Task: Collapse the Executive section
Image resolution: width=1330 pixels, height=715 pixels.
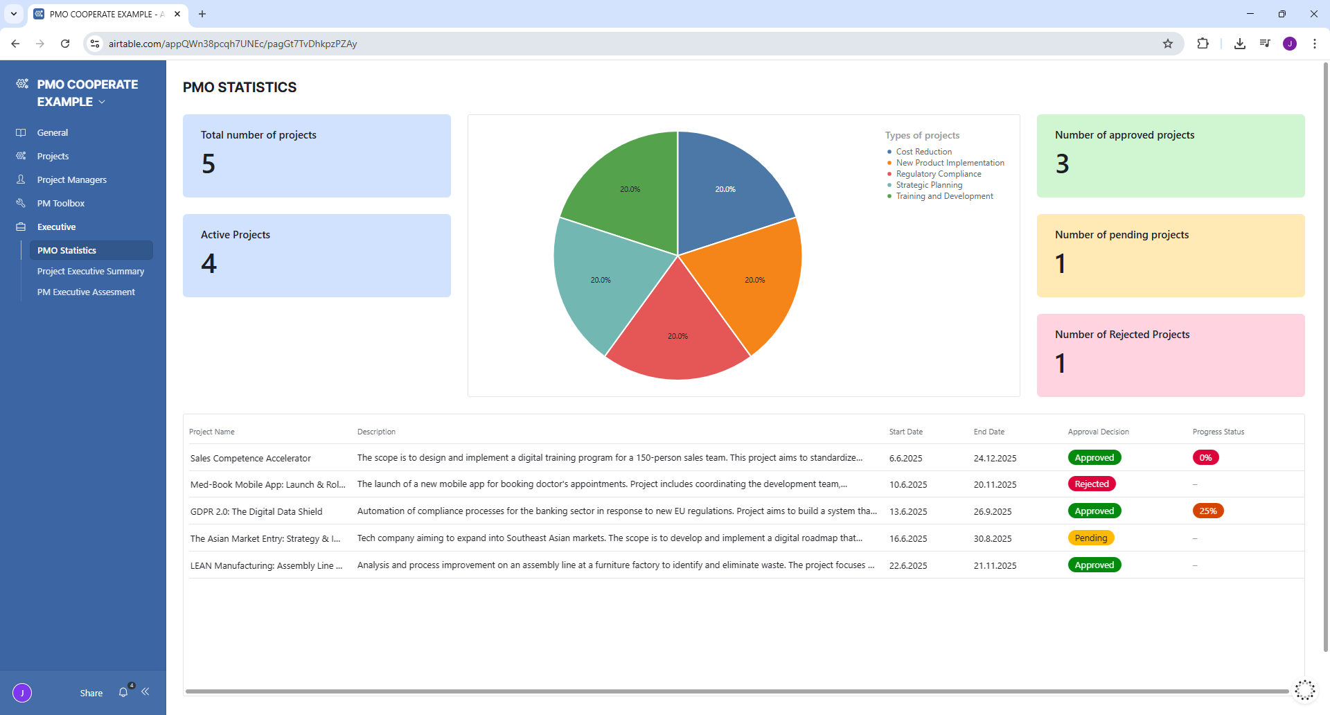Action: pos(57,227)
